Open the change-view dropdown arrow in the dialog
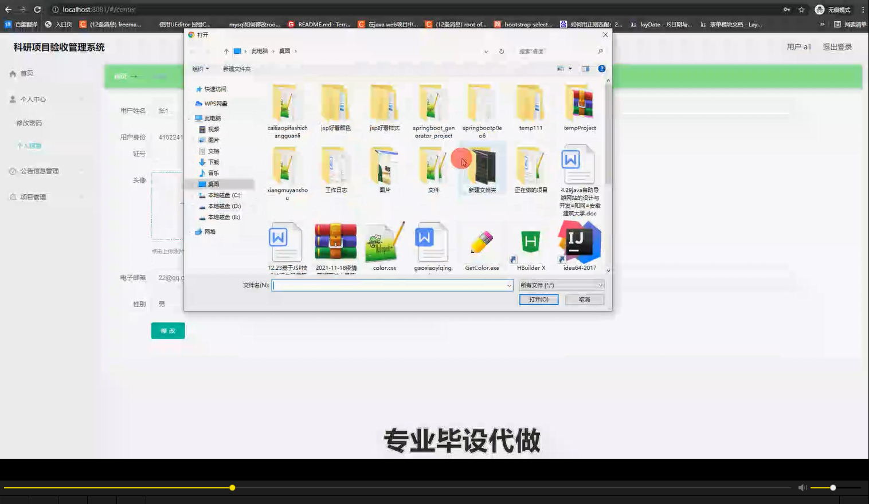This screenshot has height=504, width=869. coord(570,68)
